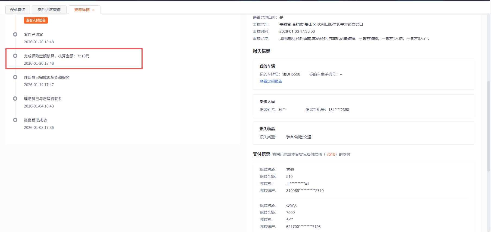Screen dimensions: 491x232
Task: Click the license plate number 渝DH5590
Action: [291, 74]
